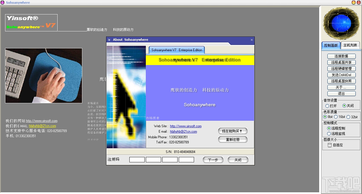Select the Sohoanywhere V7 Enterprise Edition tab
Viewport: 362px width, 194px height.
coord(177,50)
